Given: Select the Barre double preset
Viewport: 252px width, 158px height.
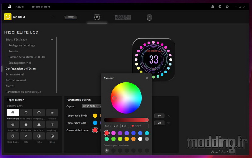Looking at the screenshot, I should pos(13,136).
